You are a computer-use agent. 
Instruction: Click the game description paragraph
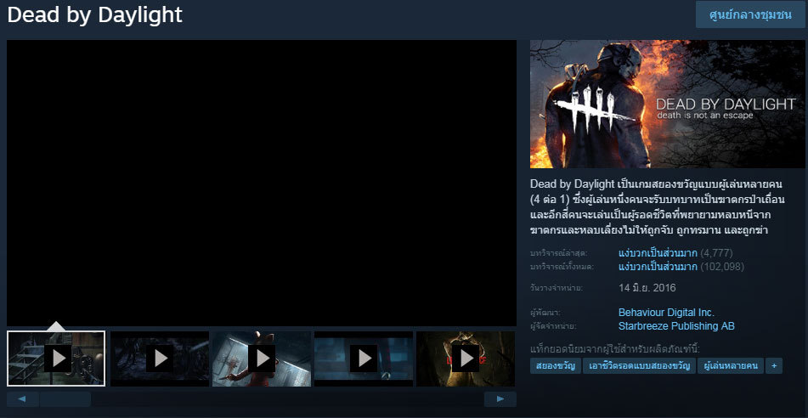pos(659,206)
